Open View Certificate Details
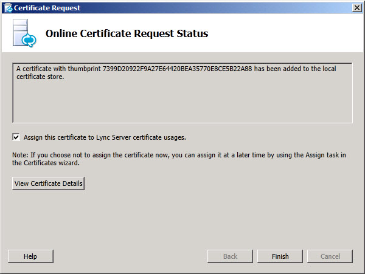Viewport: 365px width, 274px height. tap(48, 183)
